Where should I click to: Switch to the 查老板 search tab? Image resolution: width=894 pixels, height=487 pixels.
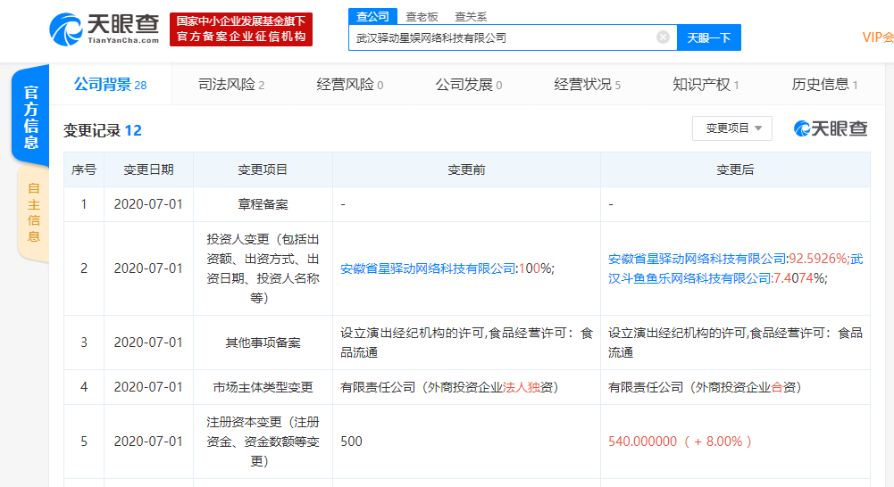coord(422,16)
